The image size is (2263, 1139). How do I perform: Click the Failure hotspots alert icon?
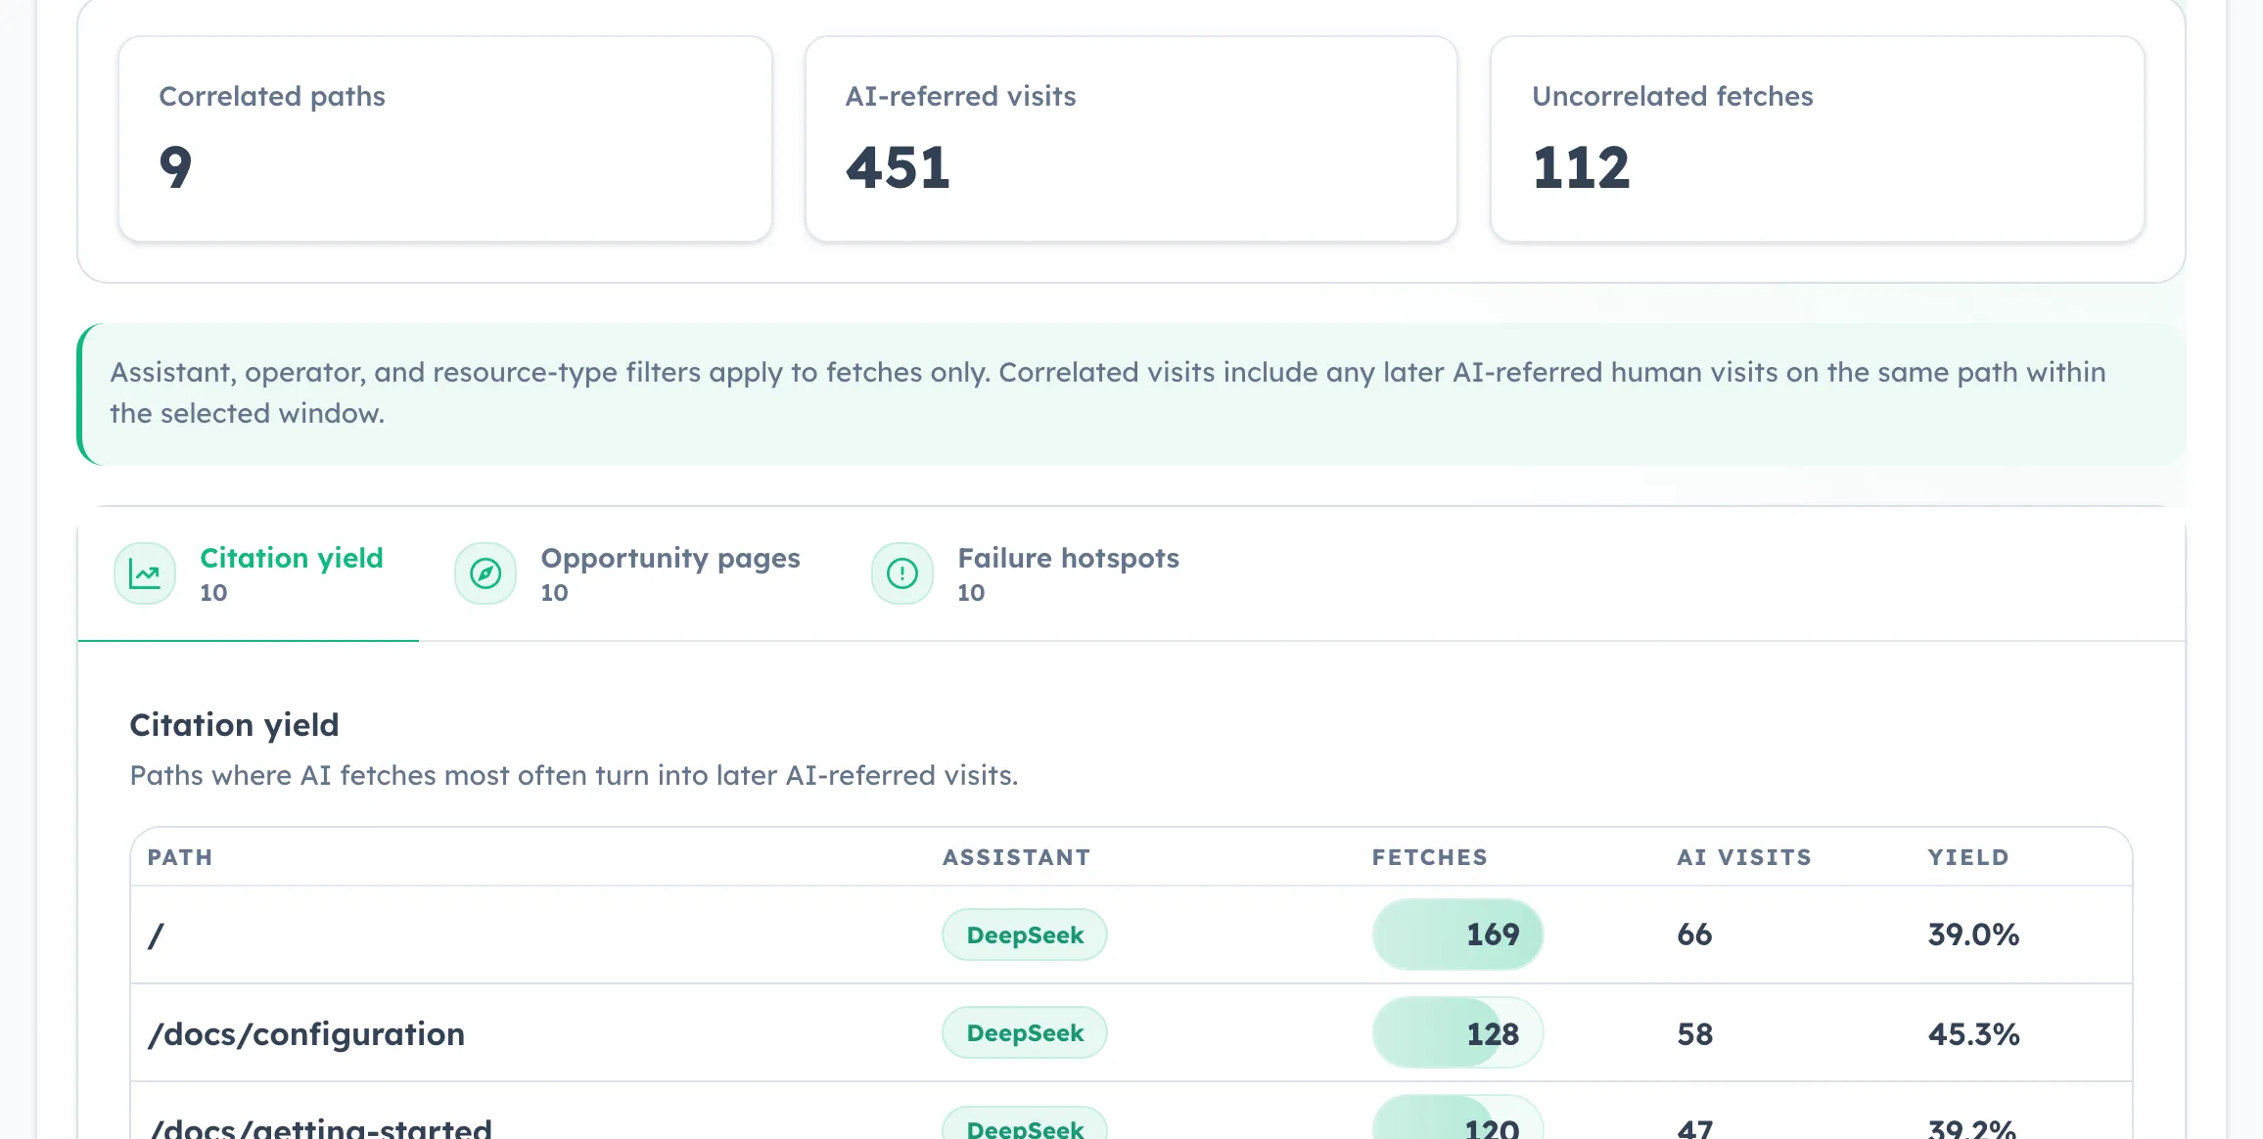901,573
